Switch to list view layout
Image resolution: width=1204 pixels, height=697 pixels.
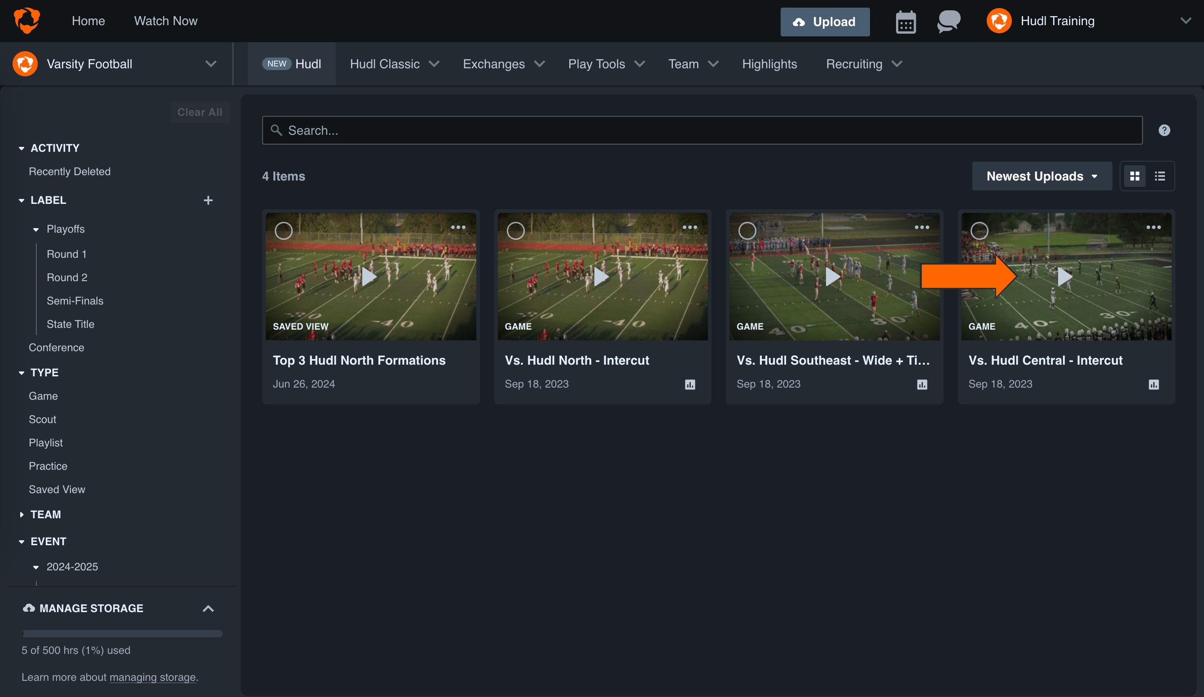pos(1160,176)
